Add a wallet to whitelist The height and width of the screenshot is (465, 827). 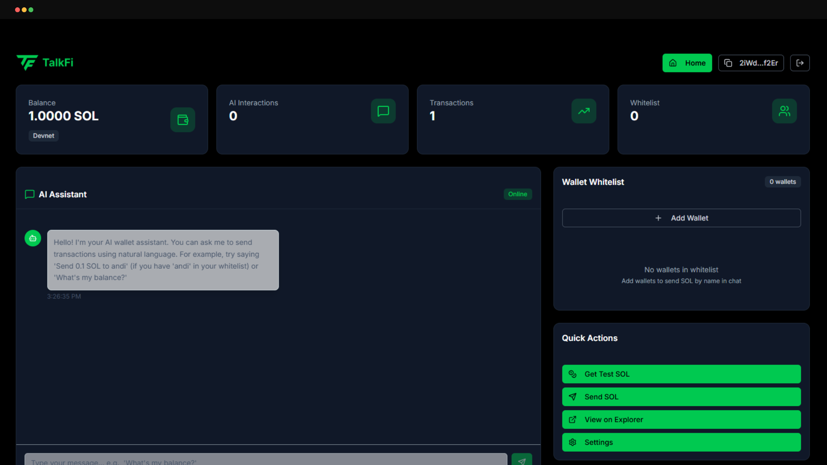click(x=681, y=218)
